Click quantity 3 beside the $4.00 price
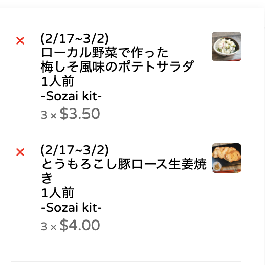This screenshot has width=265, height=265. [x=44, y=227]
